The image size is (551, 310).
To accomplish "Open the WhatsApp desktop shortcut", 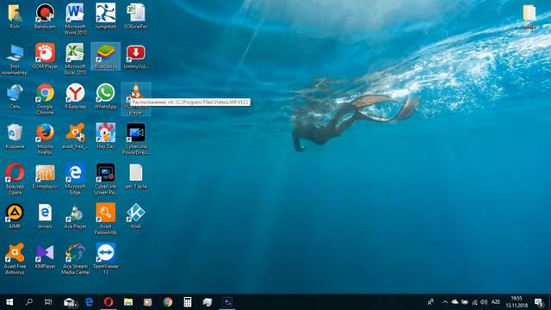I will 105,96.
